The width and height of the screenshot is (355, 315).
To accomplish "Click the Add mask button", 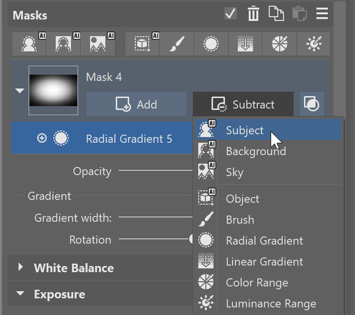I will tap(136, 104).
